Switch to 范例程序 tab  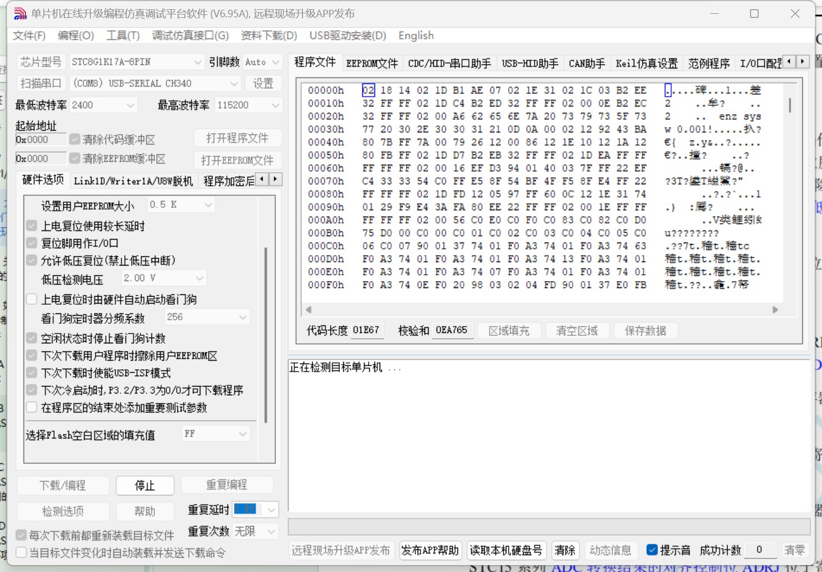coord(709,63)
